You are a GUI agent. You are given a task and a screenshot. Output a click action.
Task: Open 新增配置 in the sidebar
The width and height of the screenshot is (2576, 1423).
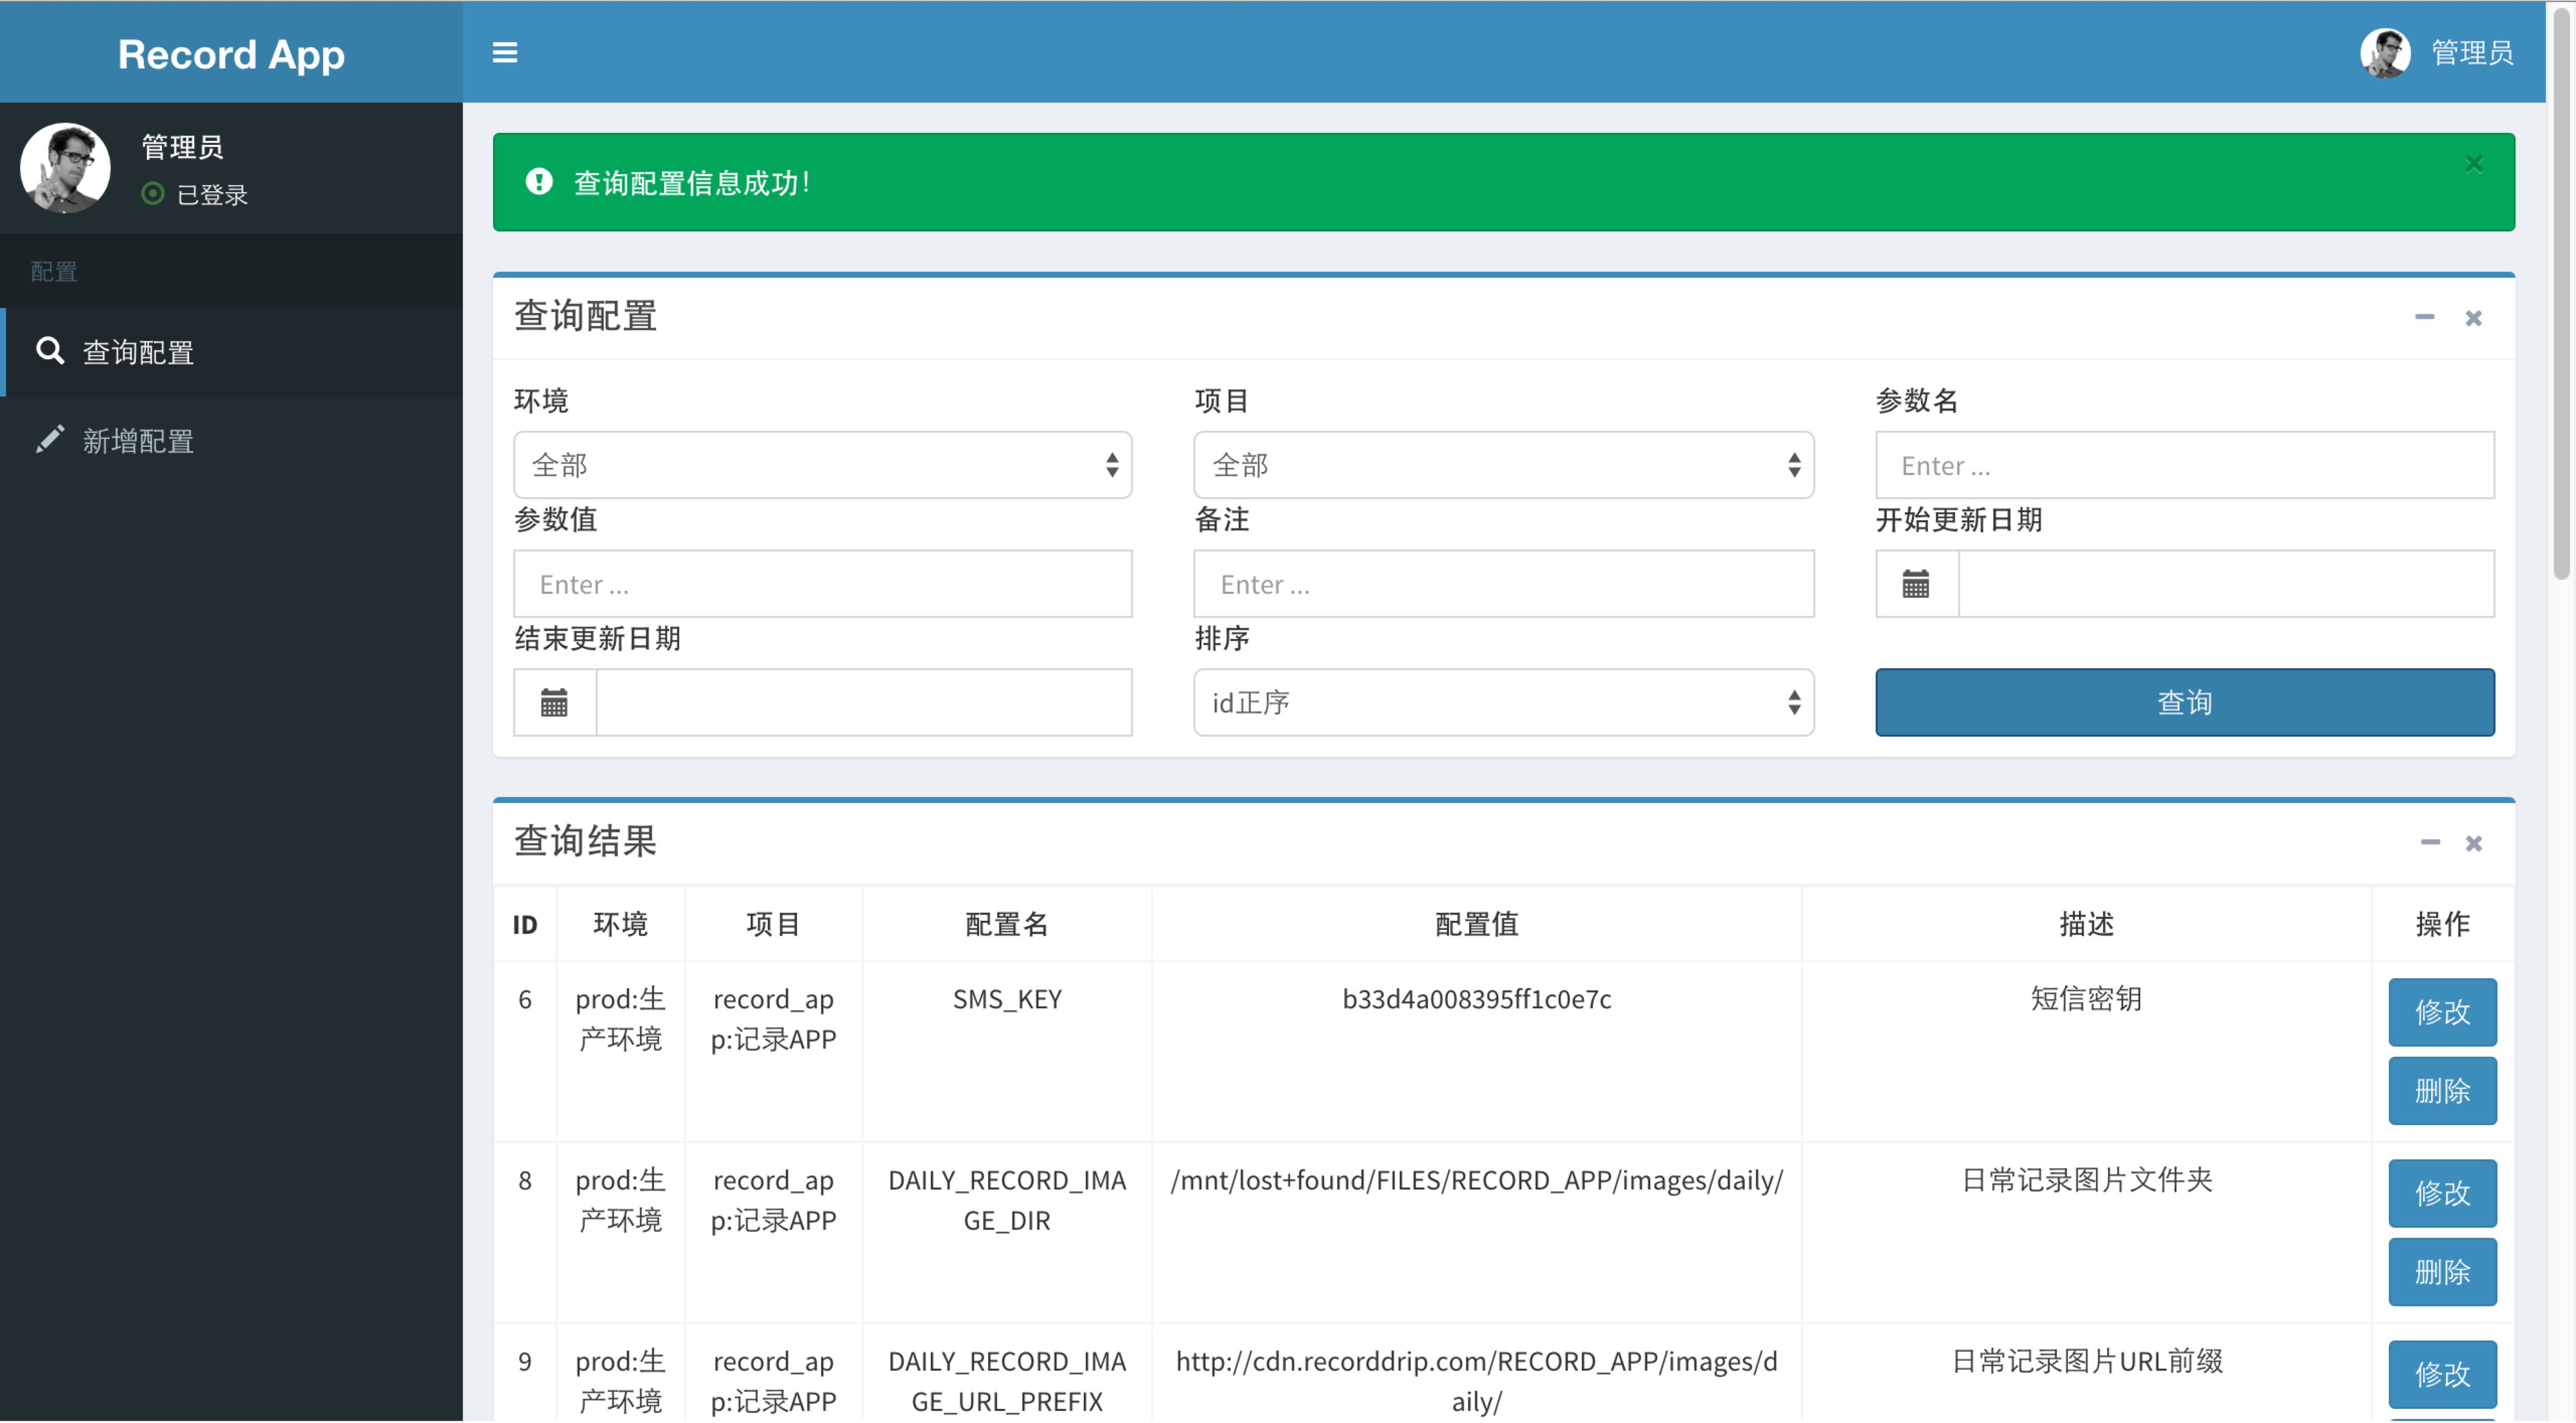232,440
